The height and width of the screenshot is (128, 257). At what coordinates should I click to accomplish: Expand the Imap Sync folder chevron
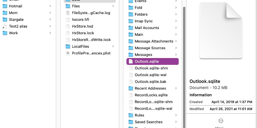click(x=176, y=21)
